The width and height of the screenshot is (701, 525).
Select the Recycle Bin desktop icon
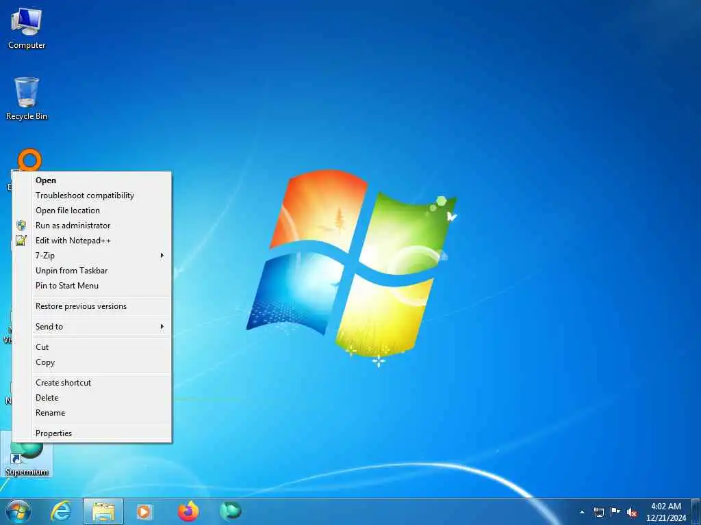click(x=27, y=99)
